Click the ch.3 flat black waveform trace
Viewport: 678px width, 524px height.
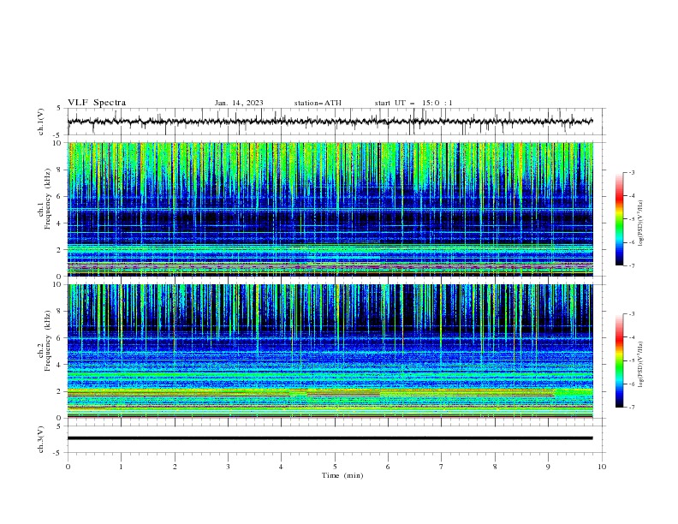(330, 438)
